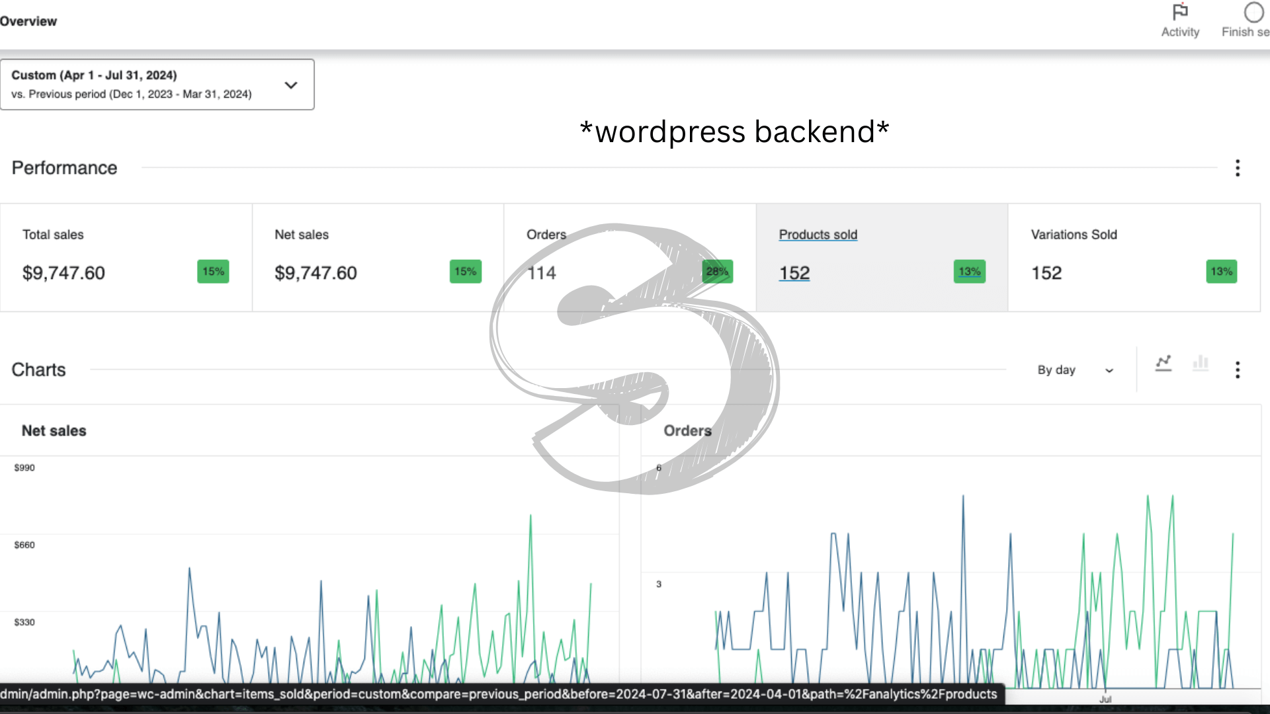Click the $330 axis label
The width and height of the screenshot is (1270, 714).
click(24, 622)
